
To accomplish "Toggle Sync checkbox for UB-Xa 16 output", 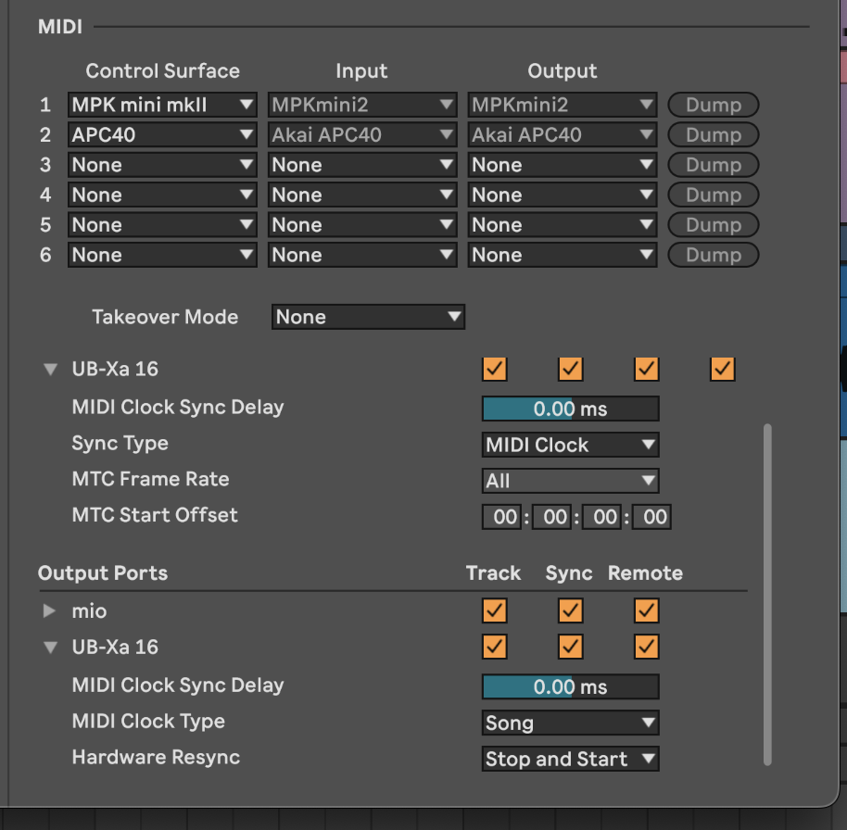I will [x=571, y=647].
